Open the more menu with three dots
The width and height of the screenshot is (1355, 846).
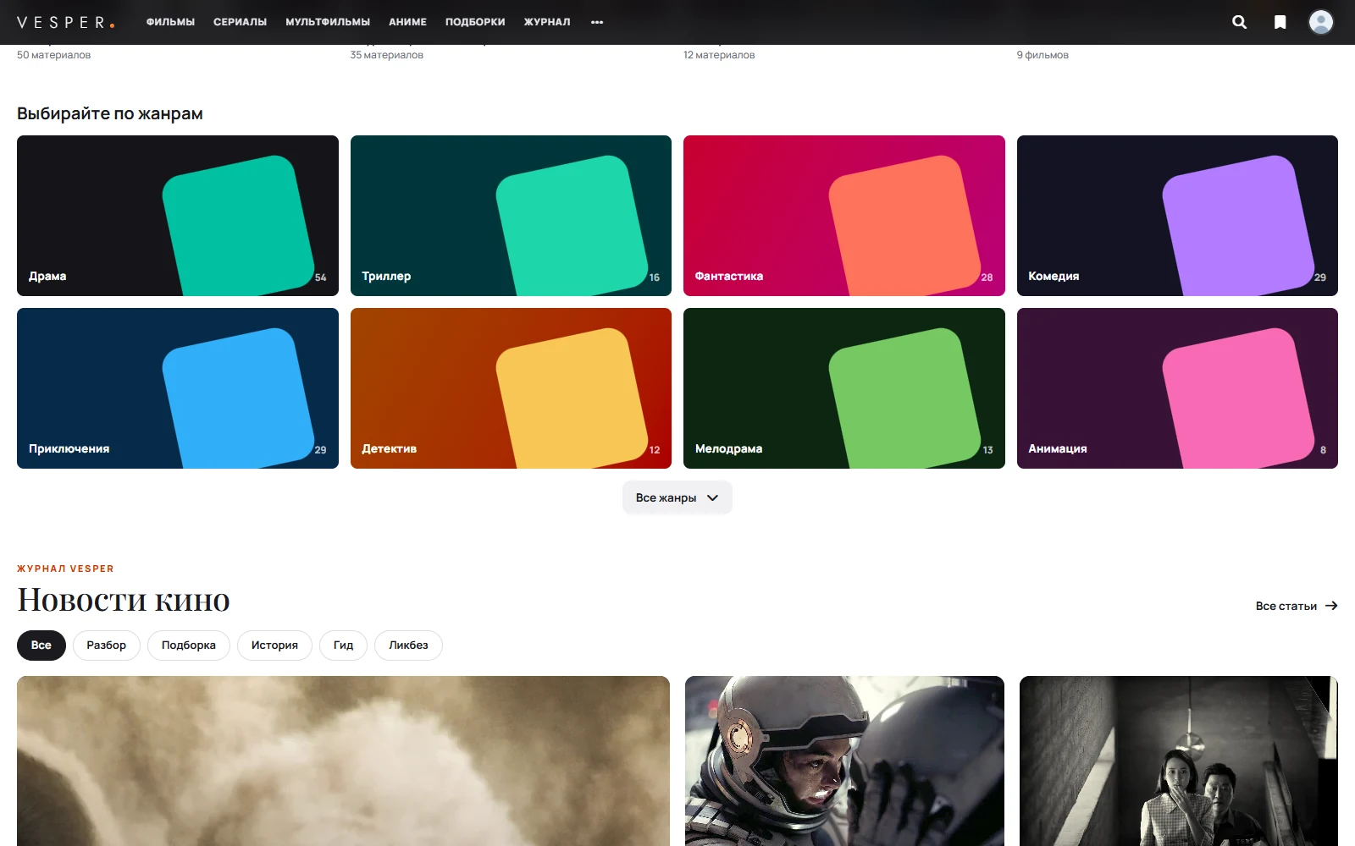pyautogui.click(x=597, y=22)
